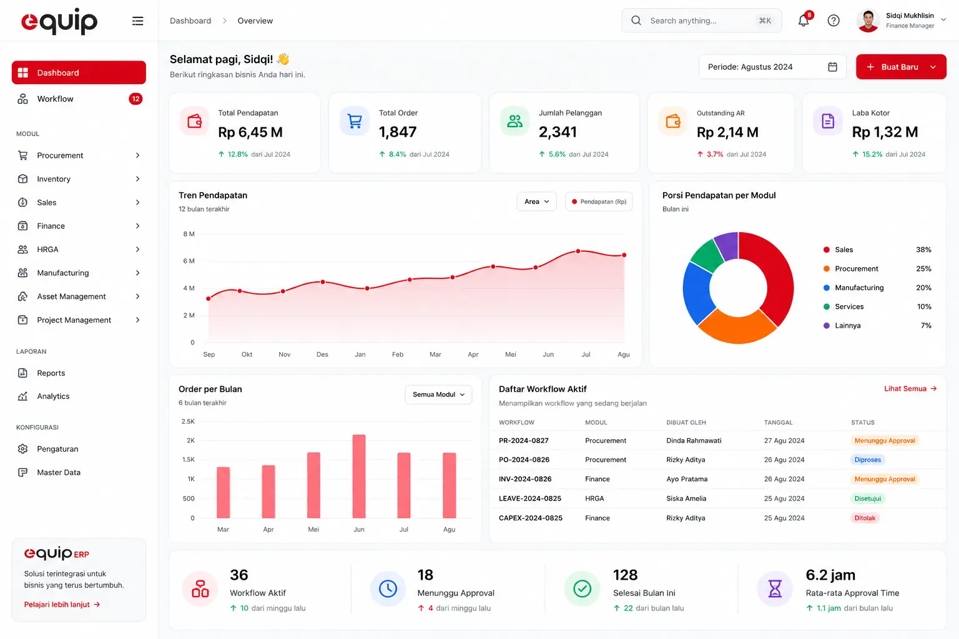Image resolution: width=959 pixels, height=639 pixels.
Task: Click the Sidqi Mukhlisin avatar photo
Action: (868, 21)
